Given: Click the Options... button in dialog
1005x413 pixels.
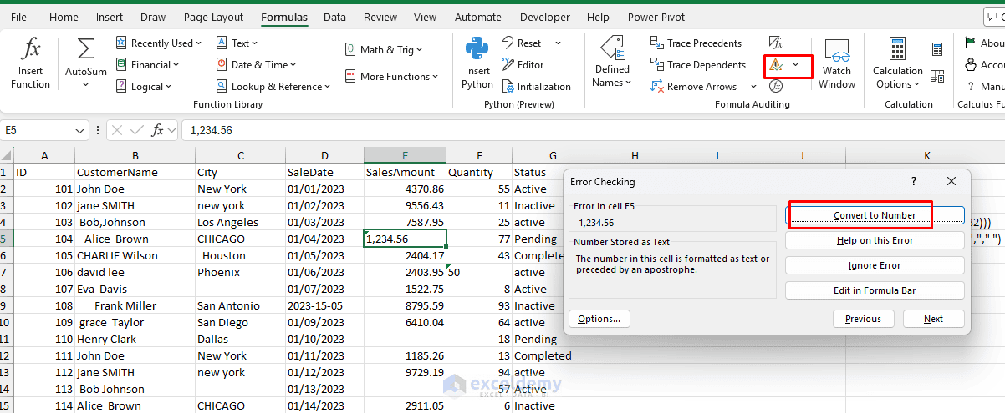Looking at the screenshot, I should click(599, 319).
